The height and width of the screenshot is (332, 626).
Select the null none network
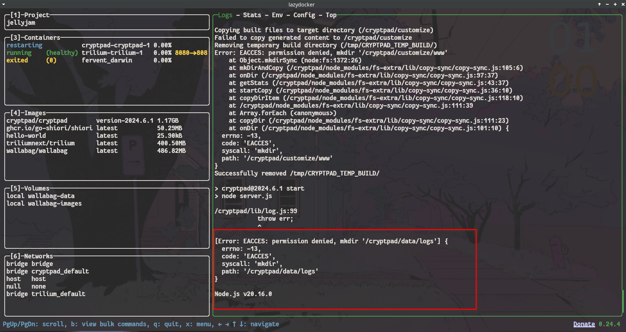tap(107, 286)
